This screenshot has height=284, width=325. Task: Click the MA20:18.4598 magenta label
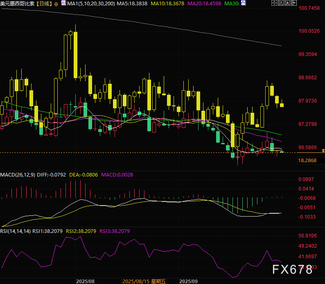(205, 4)
